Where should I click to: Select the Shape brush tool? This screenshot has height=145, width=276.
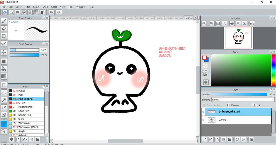coord(4,36)
